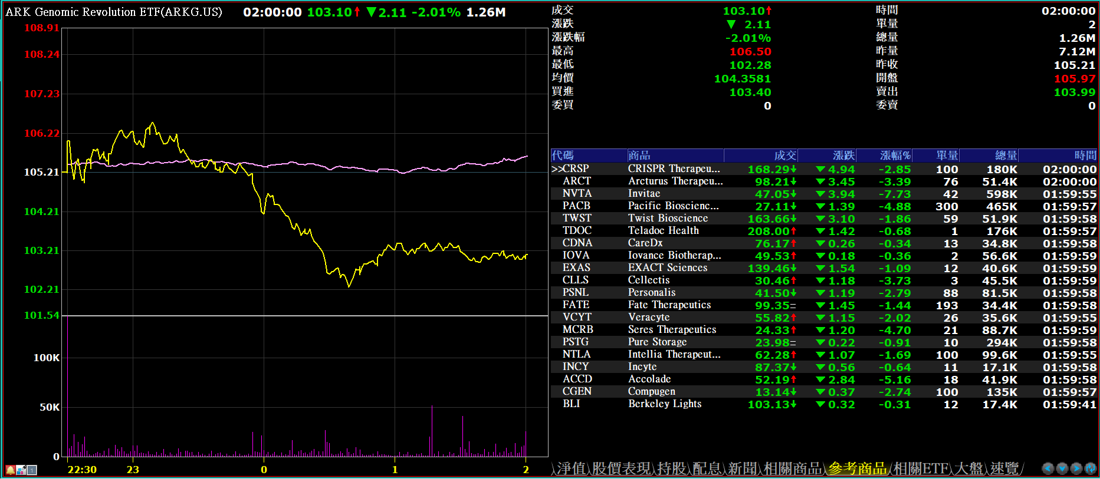The height and width of the screenshot is (479, 1100).
Task: Switch to the 淨值 tab
Action: tap(572, 468)
